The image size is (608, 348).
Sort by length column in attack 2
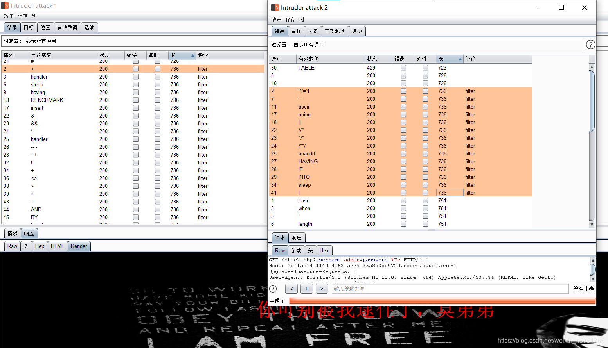pos(449,59)
